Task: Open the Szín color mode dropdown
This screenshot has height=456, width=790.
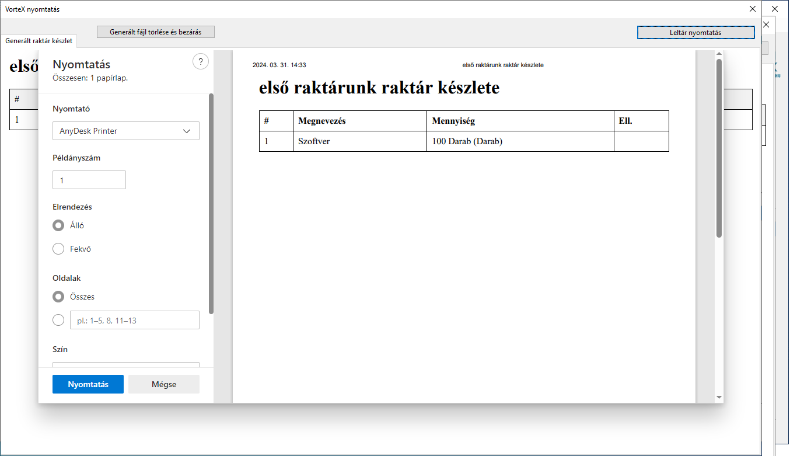Action: click(x=126, y=366)
